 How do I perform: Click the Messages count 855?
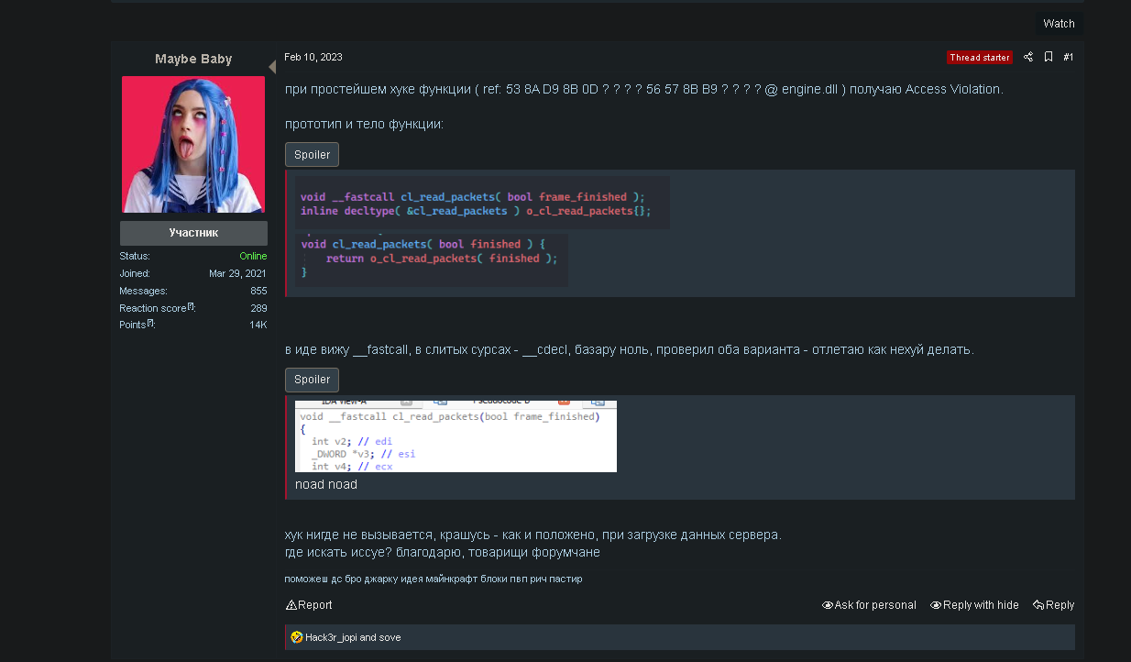point(258,291)
